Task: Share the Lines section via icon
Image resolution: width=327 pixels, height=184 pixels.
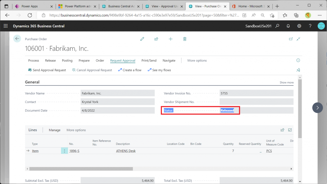Action: pos(282,130)
